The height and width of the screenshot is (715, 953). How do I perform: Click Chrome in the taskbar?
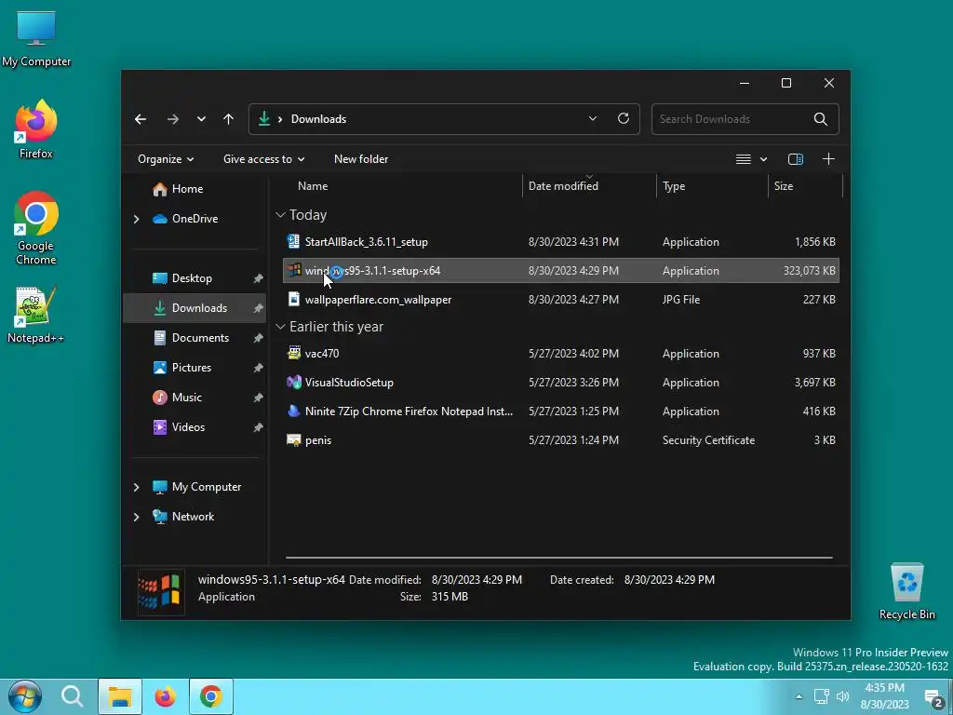coord(211,696)
